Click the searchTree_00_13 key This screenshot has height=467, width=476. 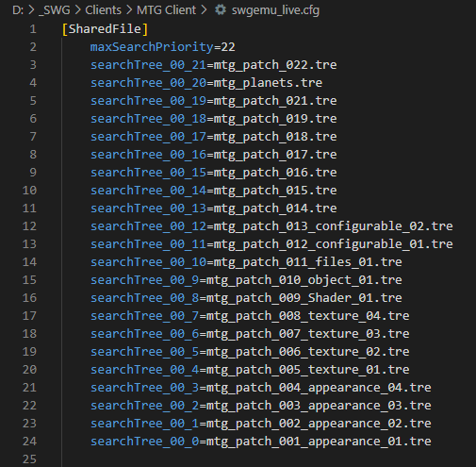(148, 208)
